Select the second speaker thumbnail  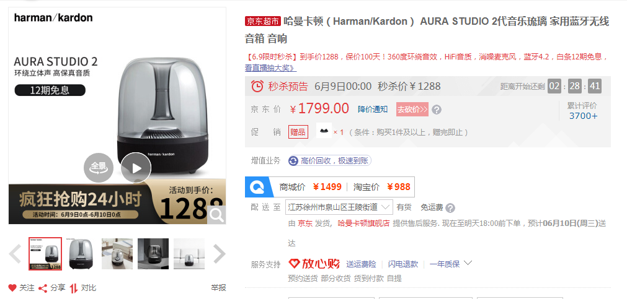tap(81, 253)
